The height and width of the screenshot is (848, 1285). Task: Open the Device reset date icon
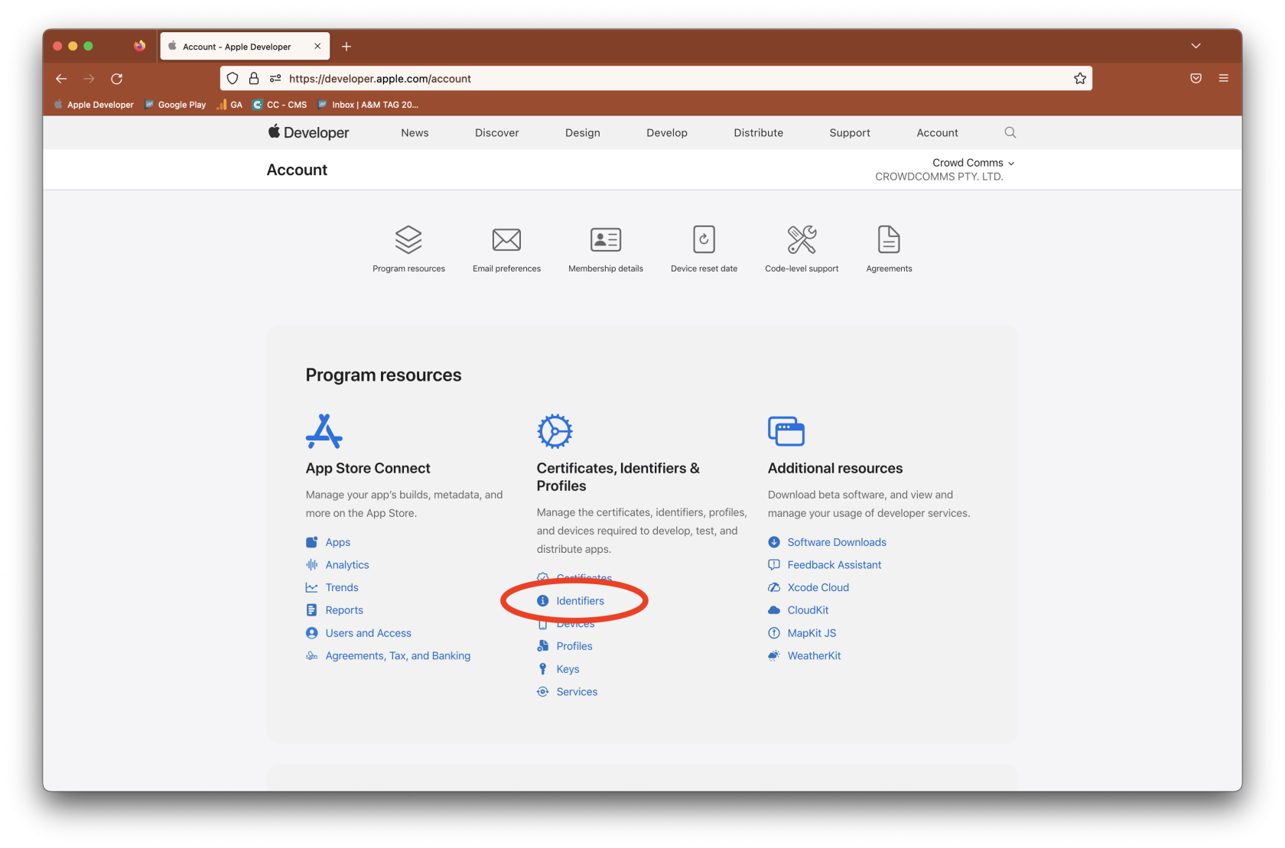point(704,240)
